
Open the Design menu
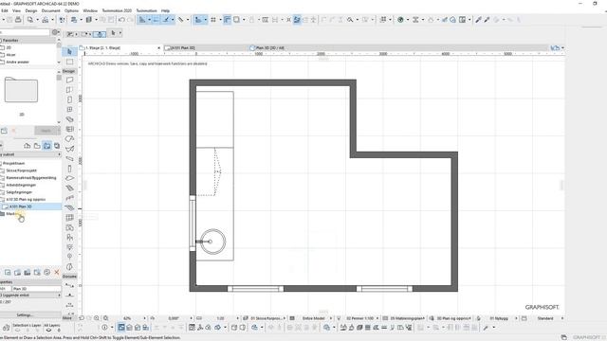pos(31,10)
